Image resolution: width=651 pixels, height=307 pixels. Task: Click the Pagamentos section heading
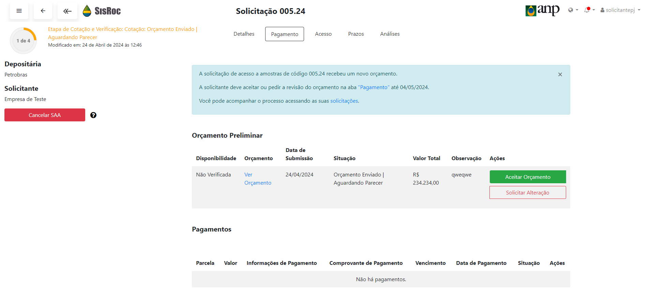coord(212,229)
